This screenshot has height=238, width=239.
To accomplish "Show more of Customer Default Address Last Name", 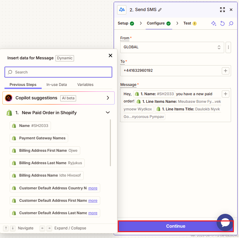I will [93, 213].
